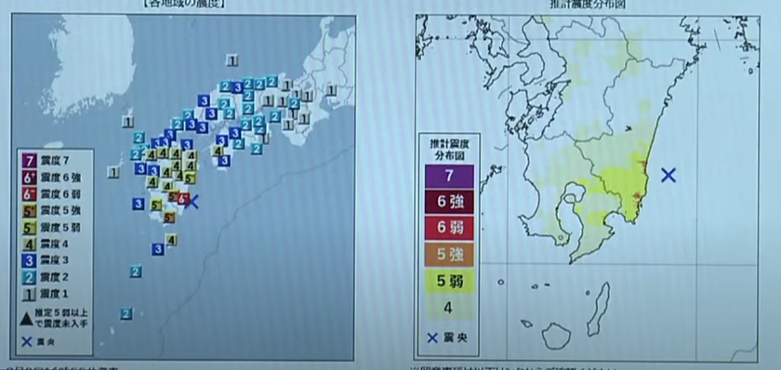Click the epicenter X on the left map
Viewport: 781px width, 370px height.
point(194,202)
